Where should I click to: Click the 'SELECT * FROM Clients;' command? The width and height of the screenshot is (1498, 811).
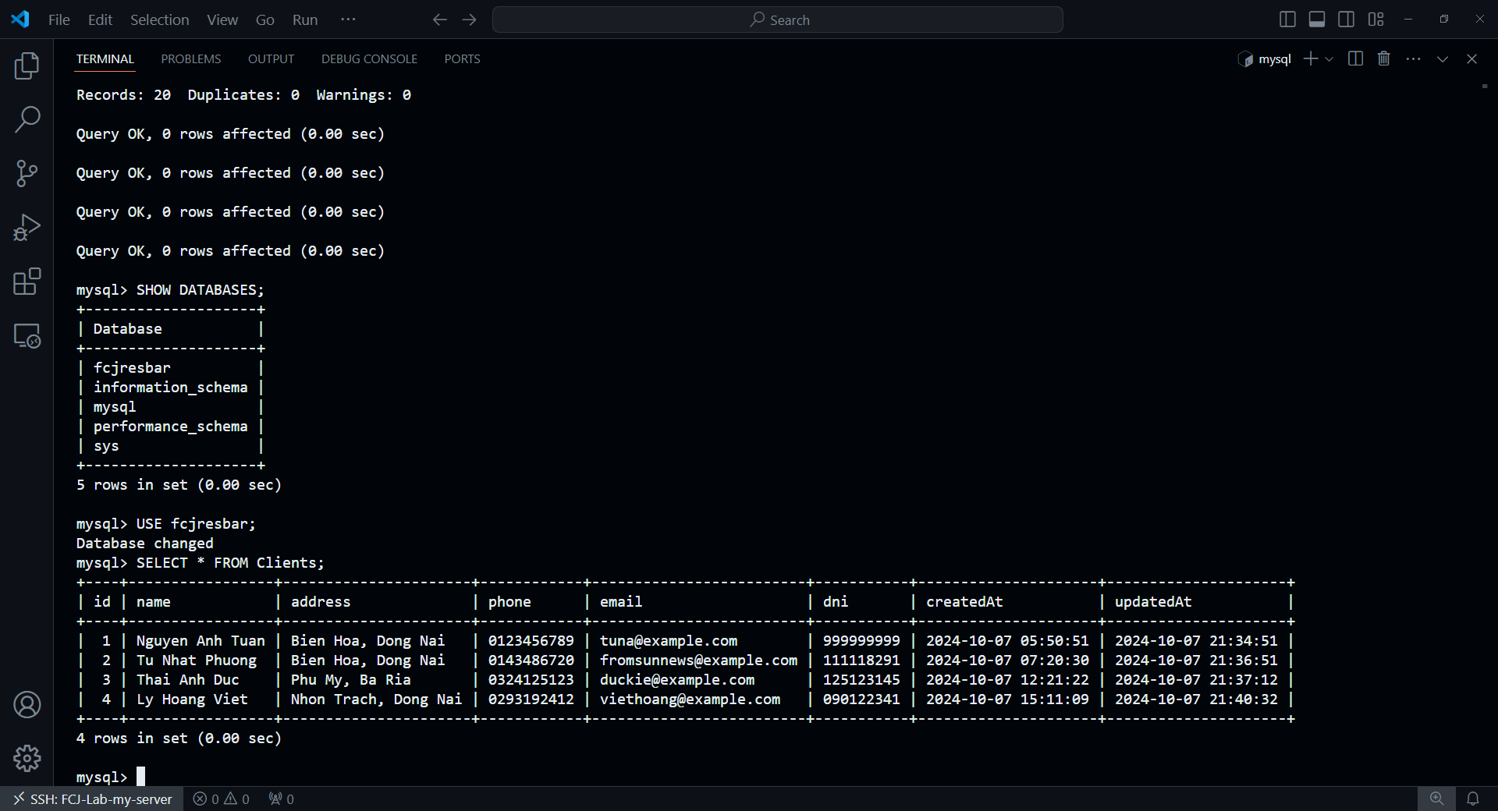230,562
